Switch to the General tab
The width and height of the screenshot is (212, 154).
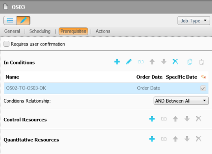12,31
